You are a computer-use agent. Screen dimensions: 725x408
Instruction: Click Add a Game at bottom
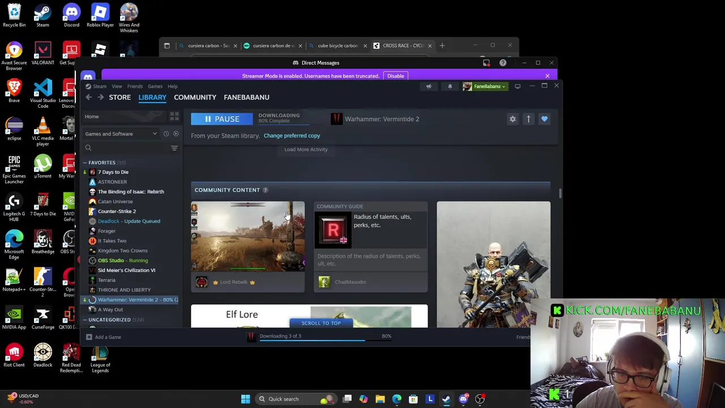pyautogui.click(x=104, y=337)
